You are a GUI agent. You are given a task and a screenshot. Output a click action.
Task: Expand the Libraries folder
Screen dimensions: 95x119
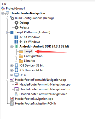16,61
